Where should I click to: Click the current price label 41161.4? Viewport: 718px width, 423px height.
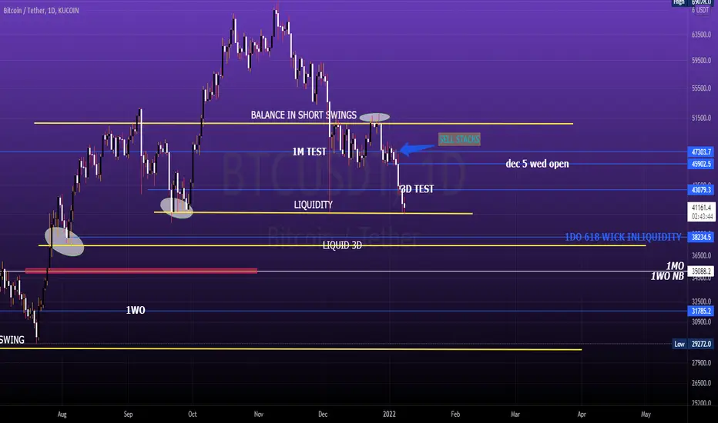coord(701,211)
